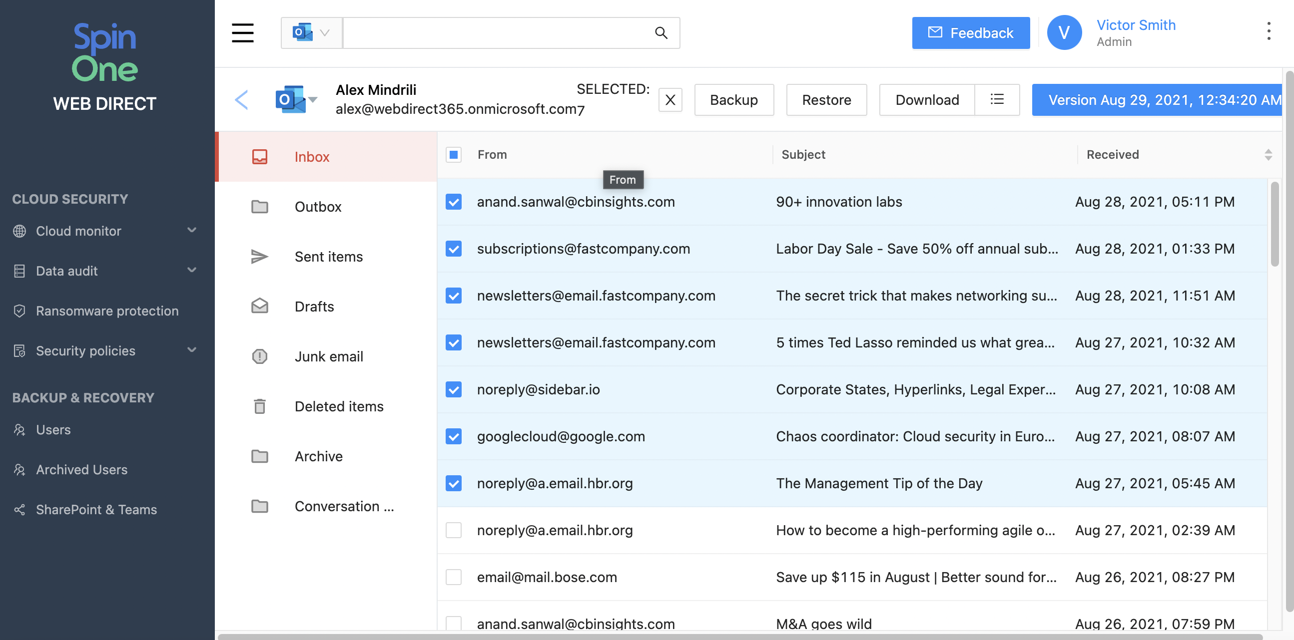
Task: Click the Backup button
Action: (x=734, y=100)
